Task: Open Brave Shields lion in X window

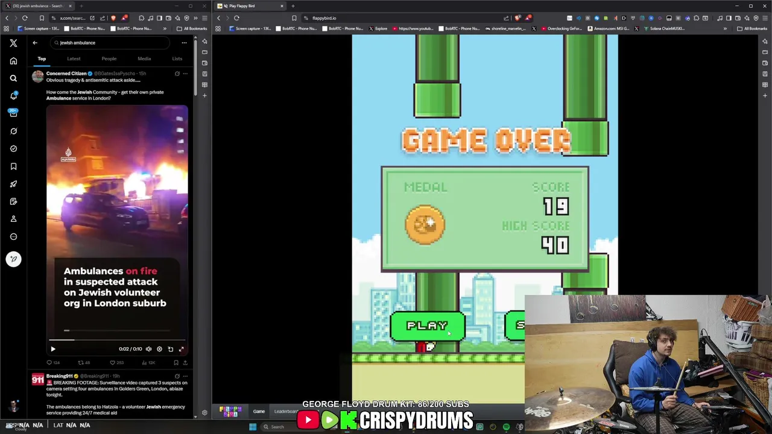Action: (113, 18)
